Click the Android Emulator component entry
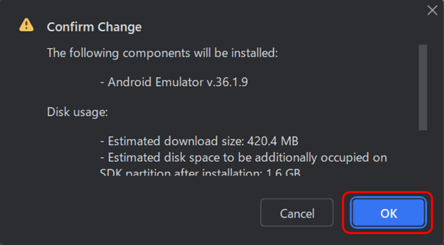This screenshot has height=245, width=444. tap(174, 82)
